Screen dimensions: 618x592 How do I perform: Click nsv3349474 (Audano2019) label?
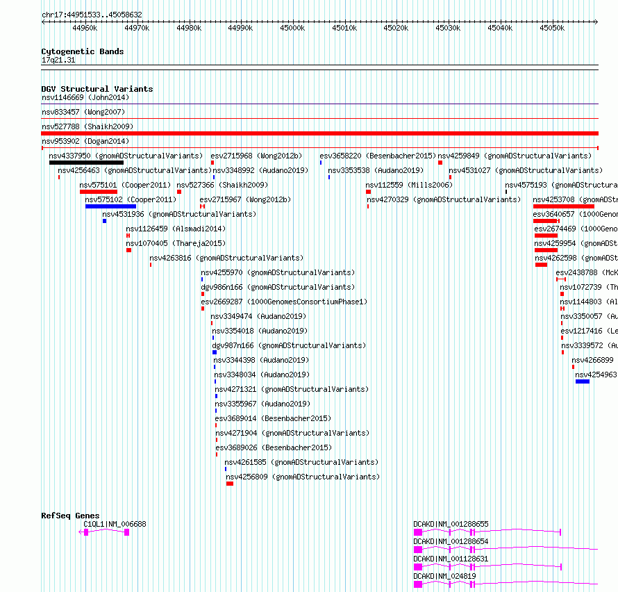(x=258, y=316)
